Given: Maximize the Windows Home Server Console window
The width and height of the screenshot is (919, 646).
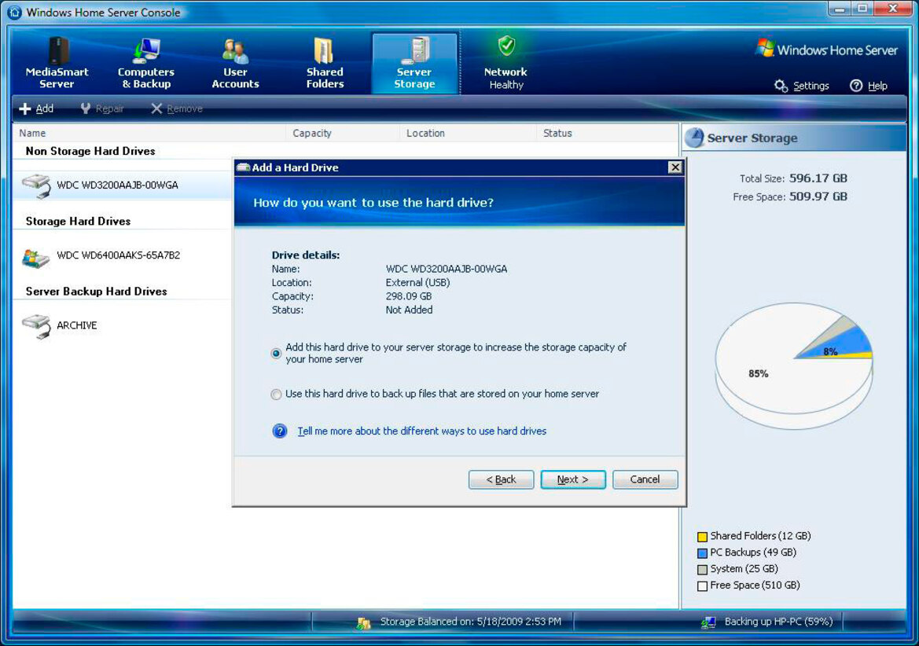Looking at the screenshot, I should coord(862,9).
